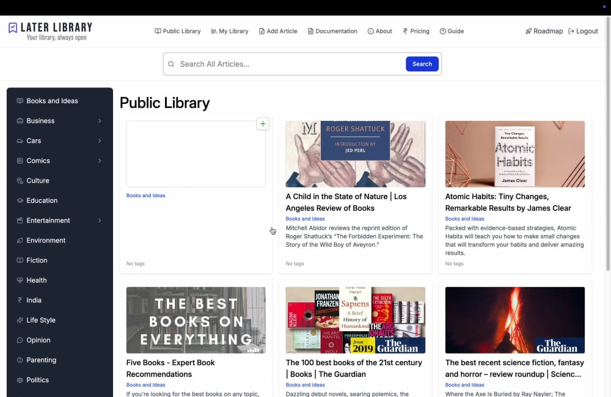Expand the Business category chevron
Viewport: 611px width, 397px height.
click(100, 121)
